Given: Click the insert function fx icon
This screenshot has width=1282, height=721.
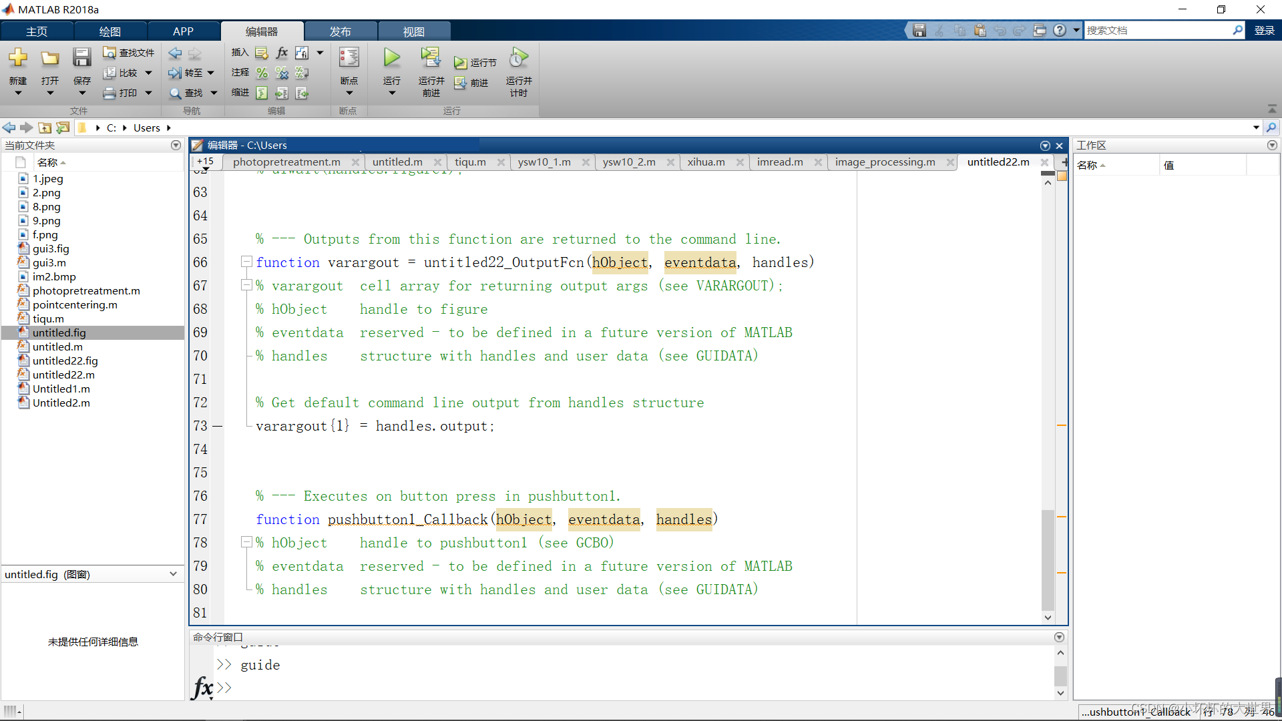Looking at the screenshot, I should coord(282,53).
